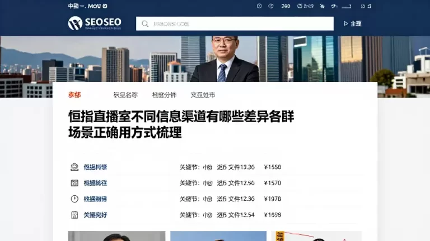Open the blue link 关键完好
The width and height of the screenshot is (430, 241).
pyautogui.click(x=95, y=215)
